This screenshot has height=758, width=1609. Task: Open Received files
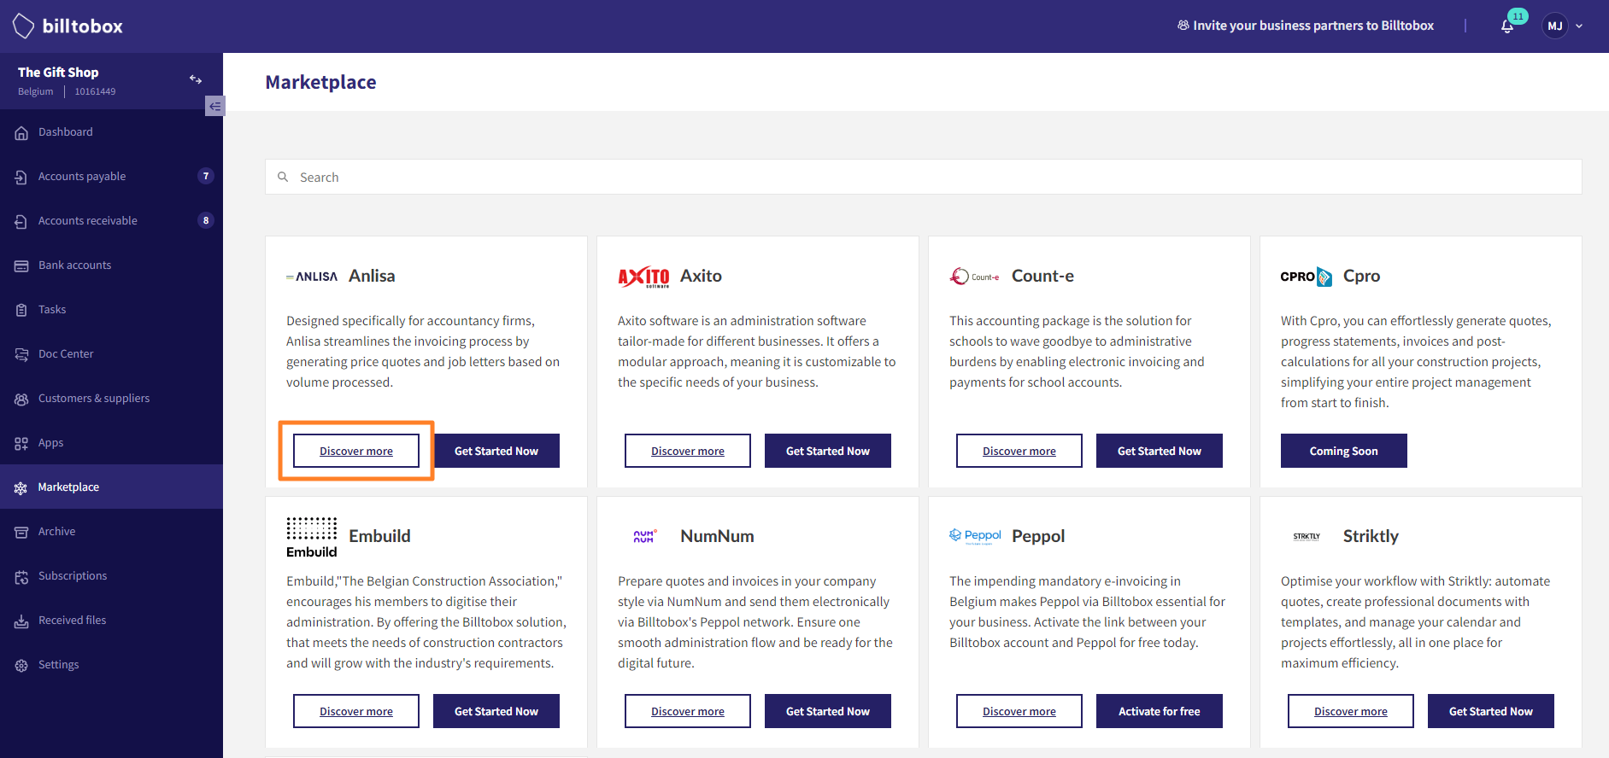click(73, 620)
